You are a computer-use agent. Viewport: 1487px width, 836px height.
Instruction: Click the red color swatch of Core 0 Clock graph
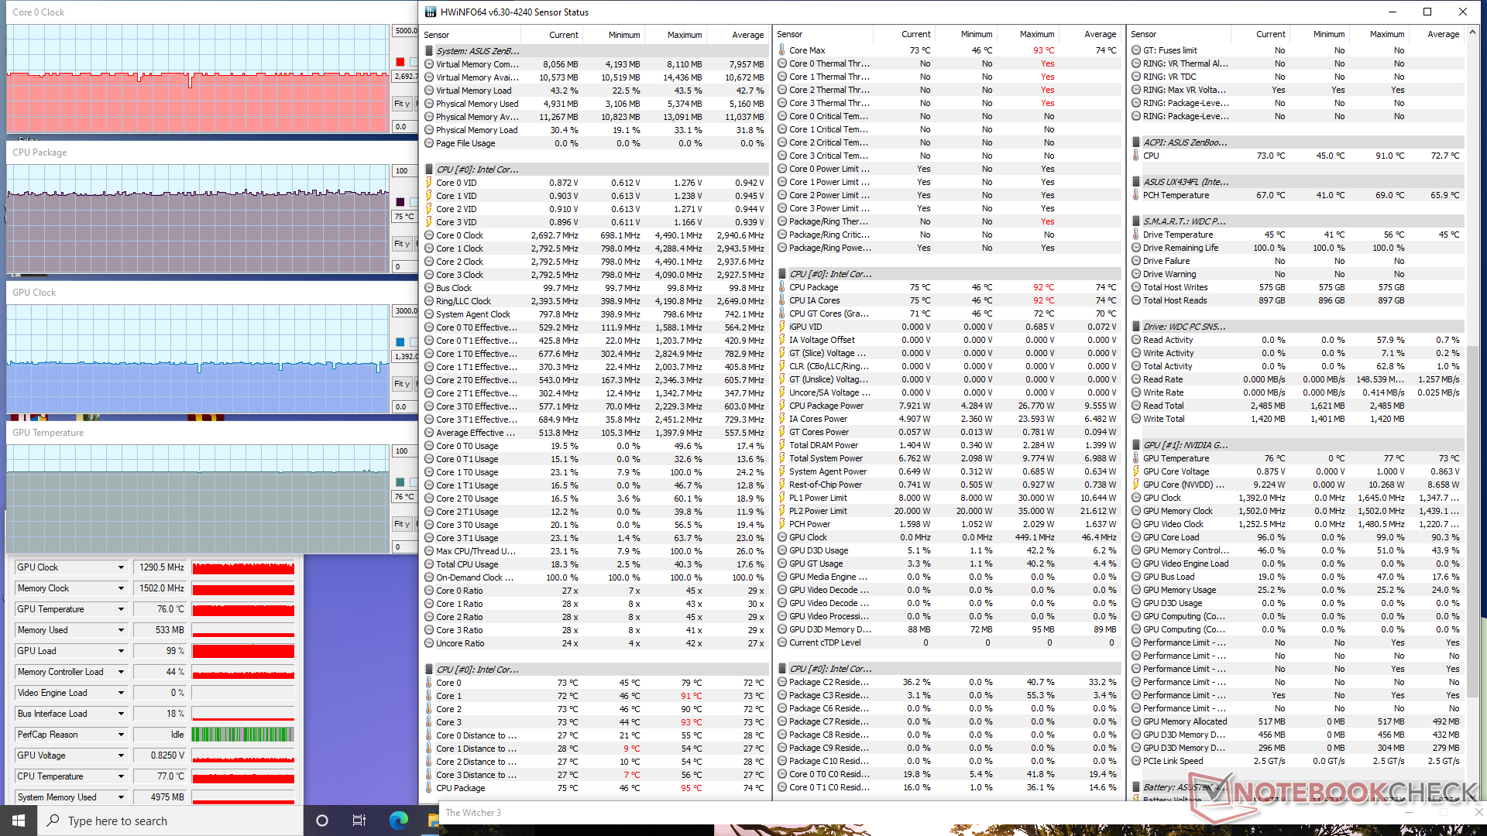(400, 62)
